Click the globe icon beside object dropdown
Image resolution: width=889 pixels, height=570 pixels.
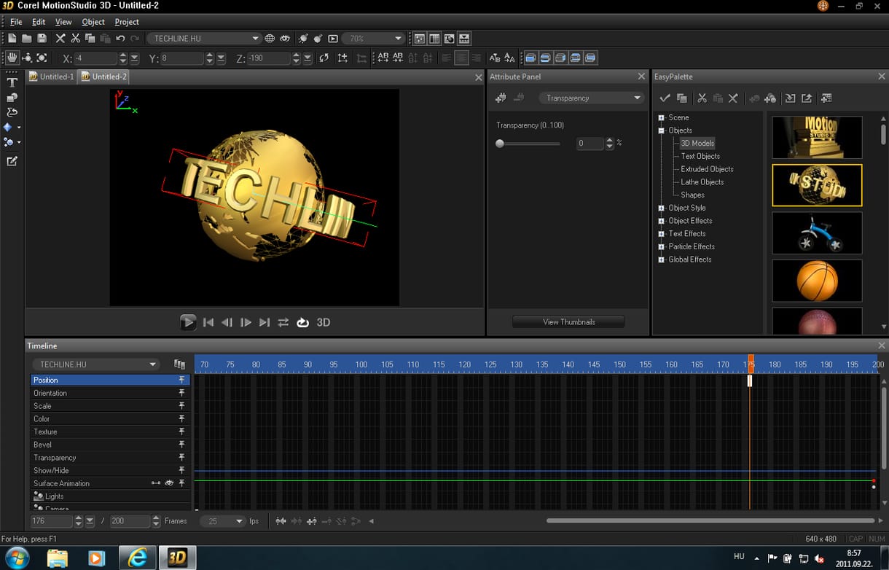tap(270, 39)
